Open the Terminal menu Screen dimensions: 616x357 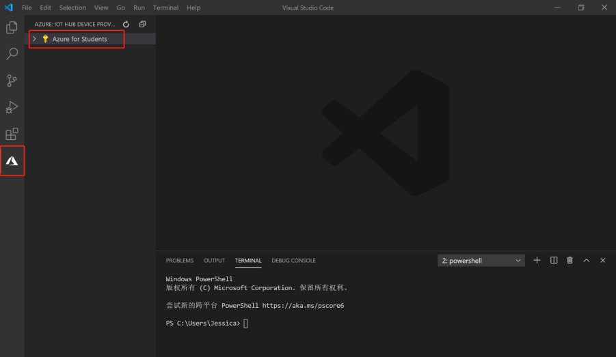pyautogui.click(x=165, y=8)
